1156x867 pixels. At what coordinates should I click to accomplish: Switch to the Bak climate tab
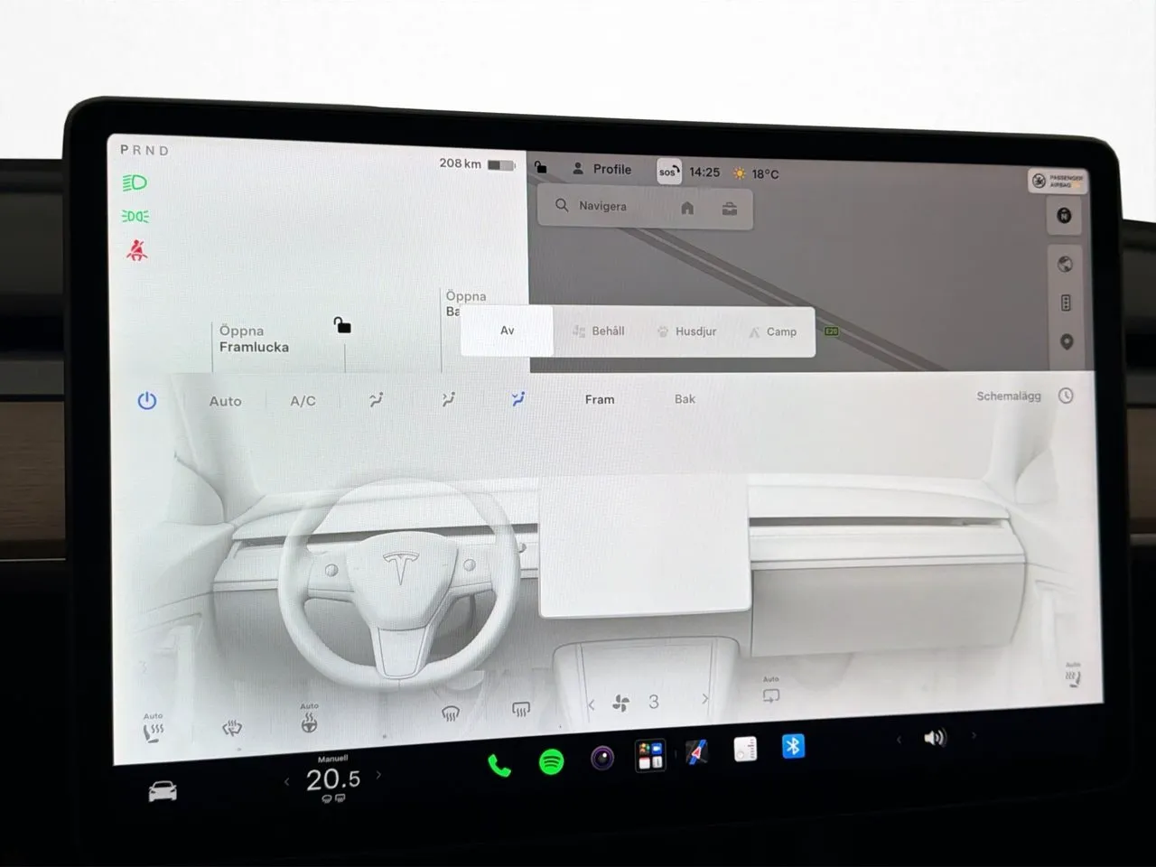(685, 398)
